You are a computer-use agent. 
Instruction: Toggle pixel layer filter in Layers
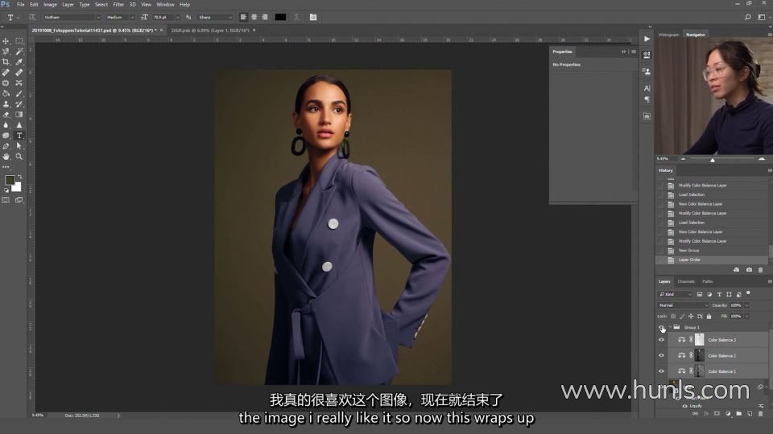[x=699, y=294]
